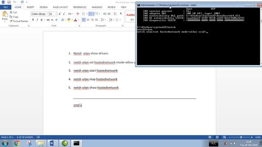Click the Multilevel List icon
Image resolution: width=262 pixels, height=147 pixels.
point(97,14)
